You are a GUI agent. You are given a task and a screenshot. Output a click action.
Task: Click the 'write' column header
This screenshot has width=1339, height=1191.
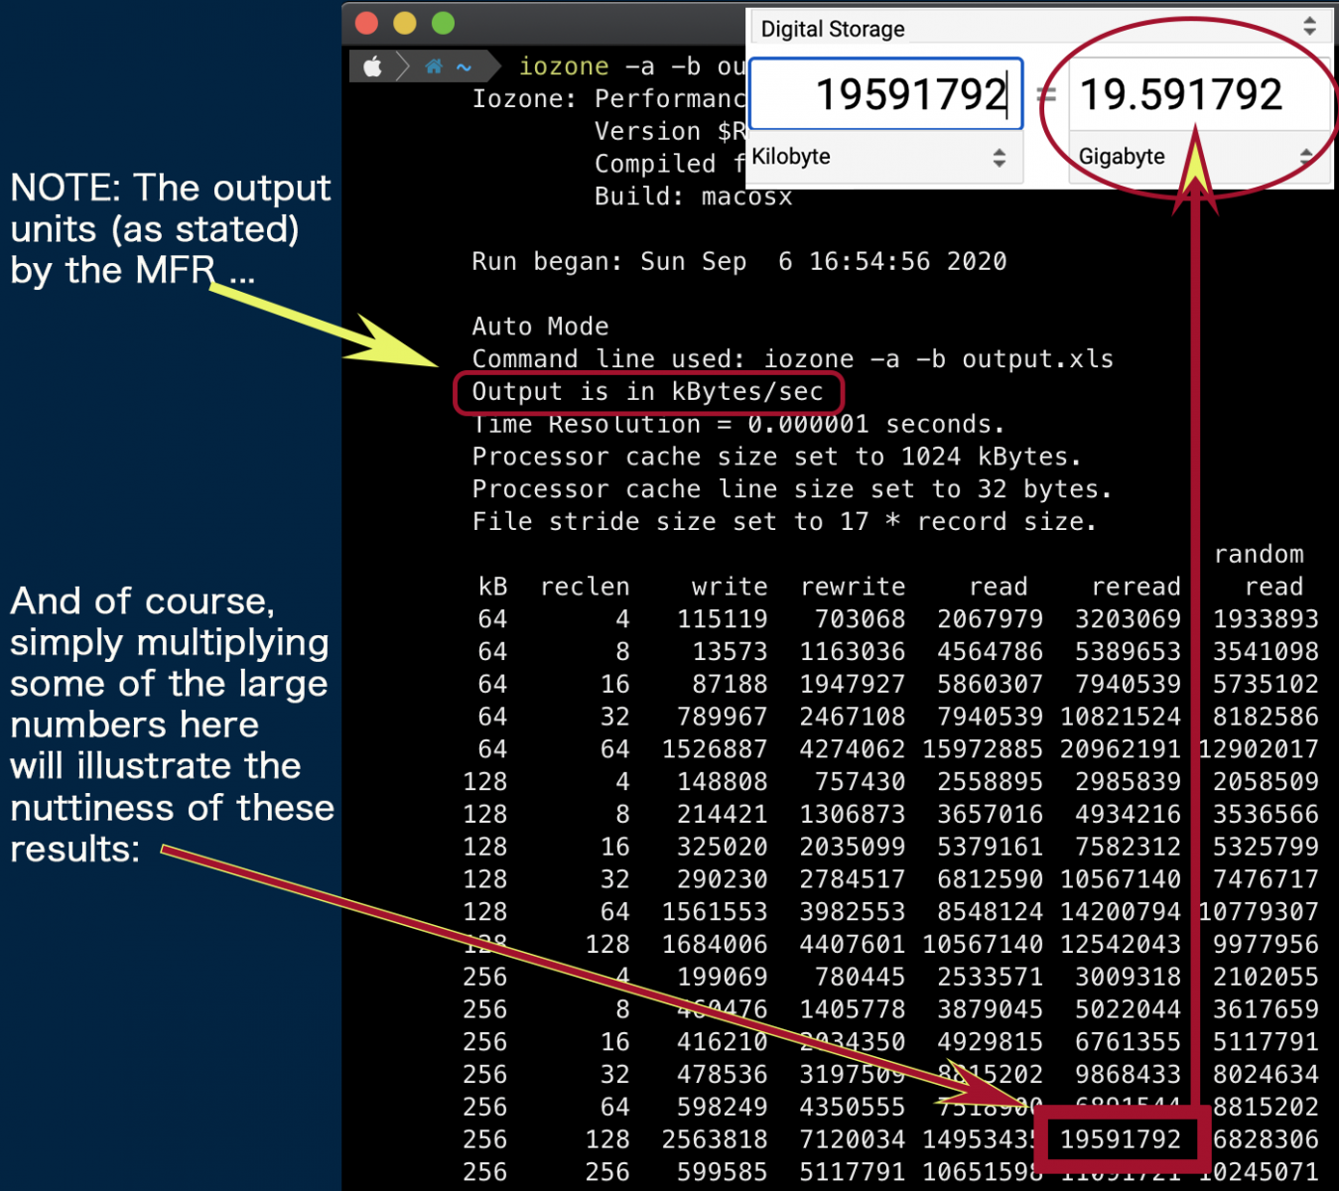(x=731, y=588)
